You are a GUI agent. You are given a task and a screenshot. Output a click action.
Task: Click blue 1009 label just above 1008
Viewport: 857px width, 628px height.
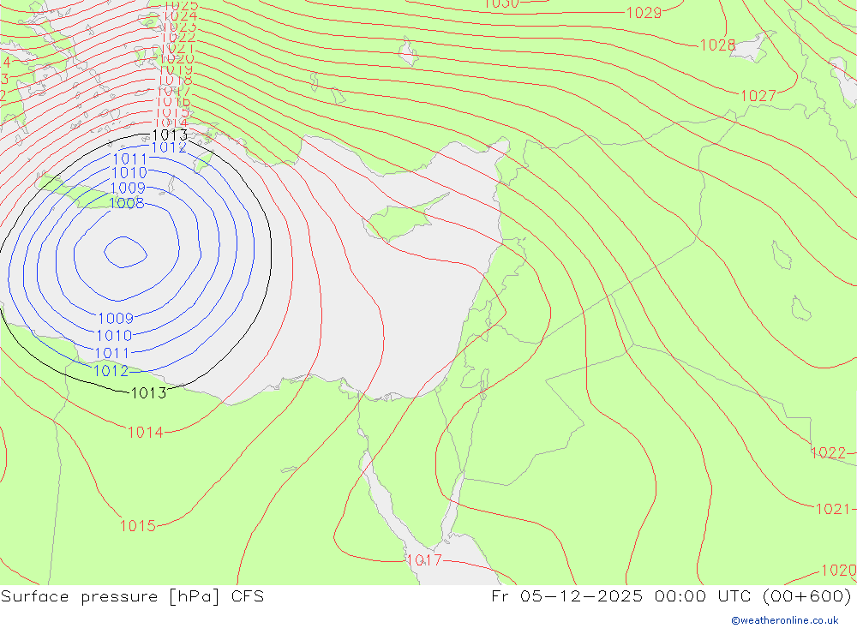[128, 188]
